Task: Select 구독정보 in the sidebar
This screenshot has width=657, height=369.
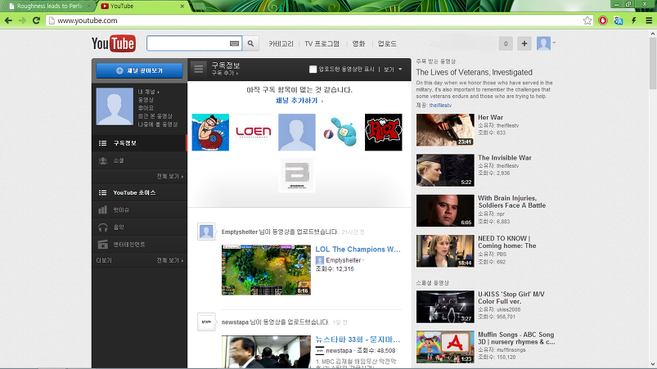Action: coord(140,143)
